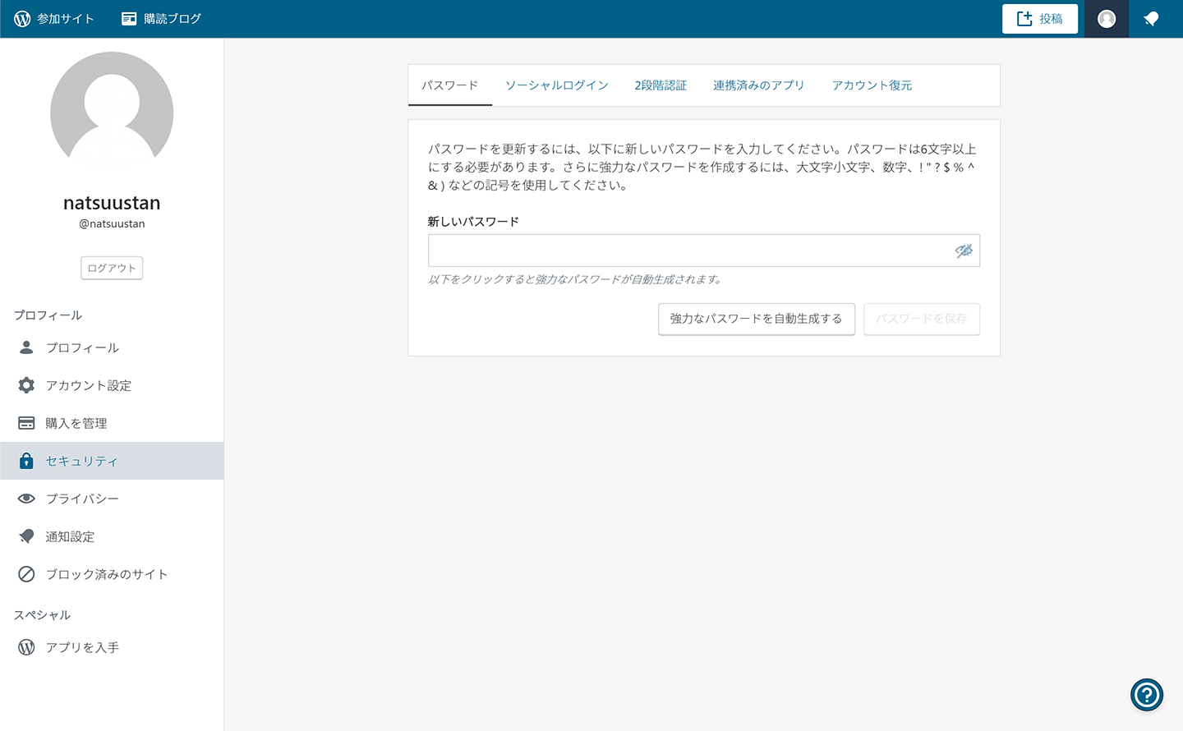Click the bell icon for 通知設定
The image size is (1183, 731).
point(26,536)
